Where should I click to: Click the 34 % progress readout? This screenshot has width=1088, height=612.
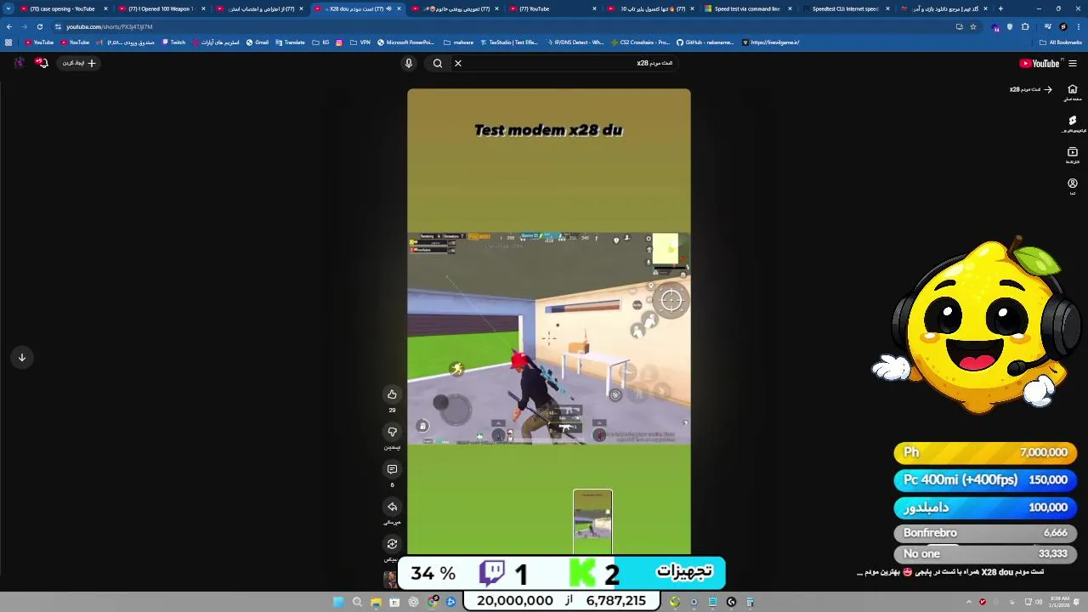pyautogui.click(x=433, y=574)
